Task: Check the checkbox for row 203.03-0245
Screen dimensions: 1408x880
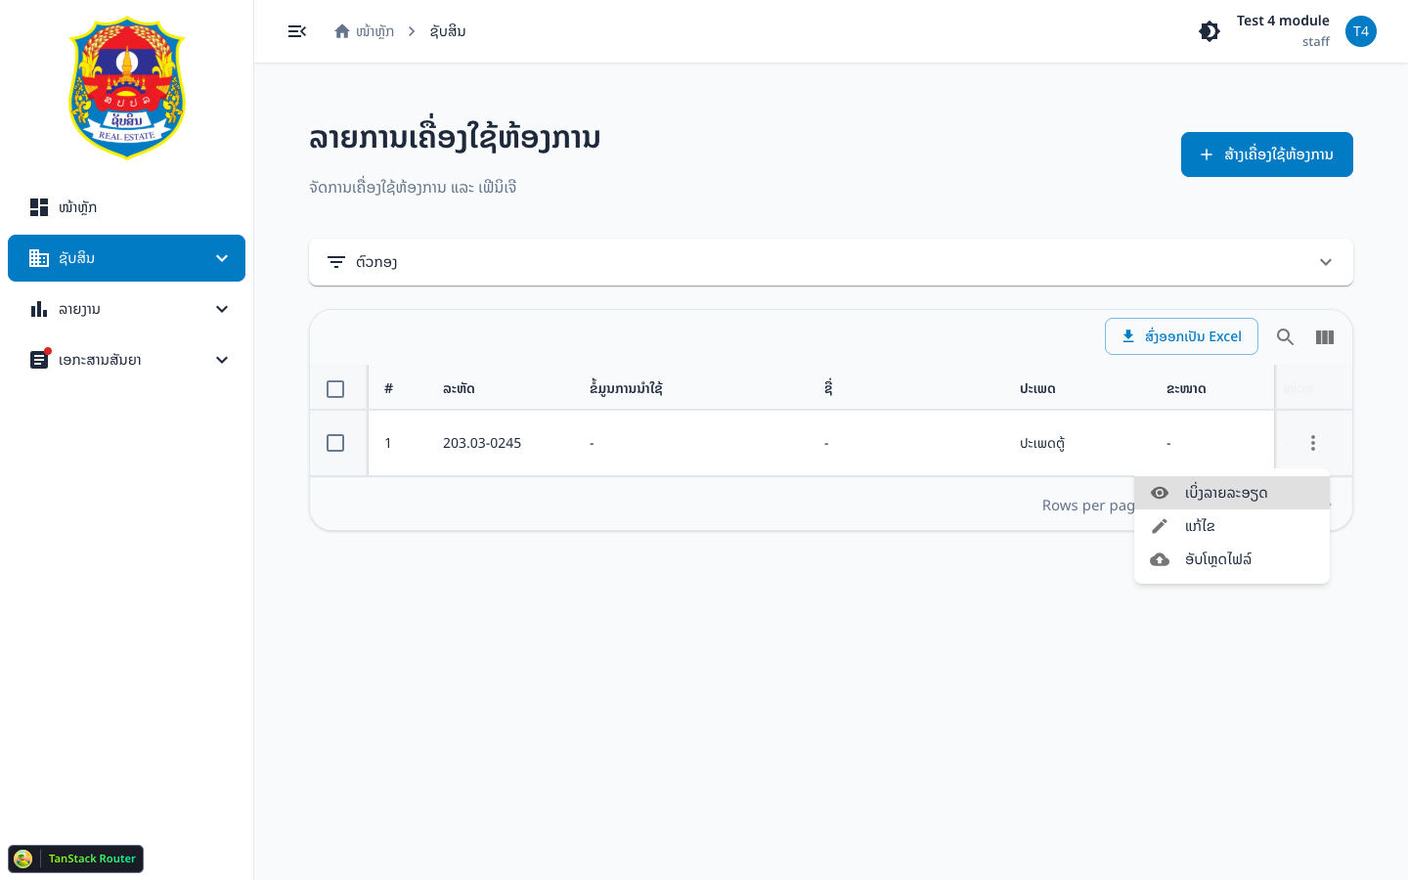Action: 335,443
